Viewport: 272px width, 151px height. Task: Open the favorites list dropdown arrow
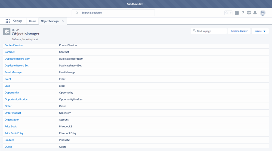(231, 13)
